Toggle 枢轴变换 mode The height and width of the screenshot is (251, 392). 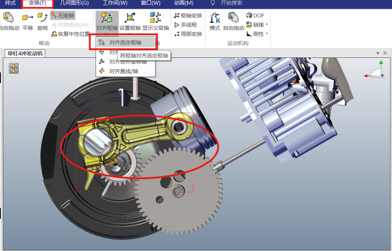pyautogui.click(x=188, y=16)
